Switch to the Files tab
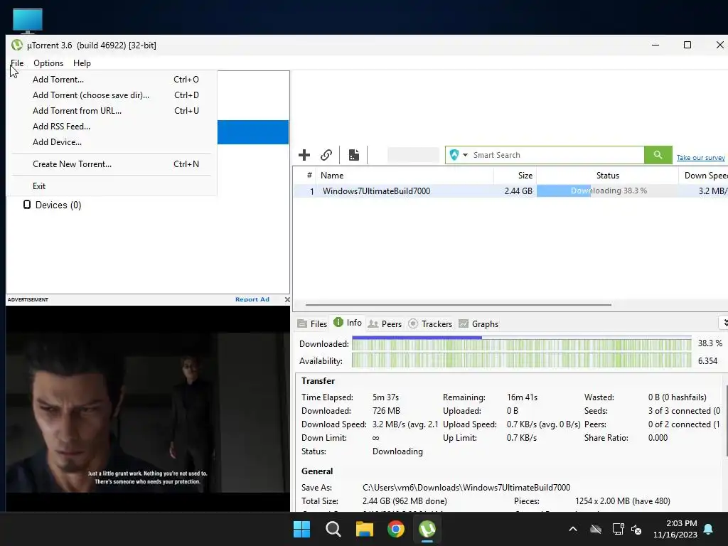Image resolution: width=728 pixels, height=546 pixels. point(313,324)
